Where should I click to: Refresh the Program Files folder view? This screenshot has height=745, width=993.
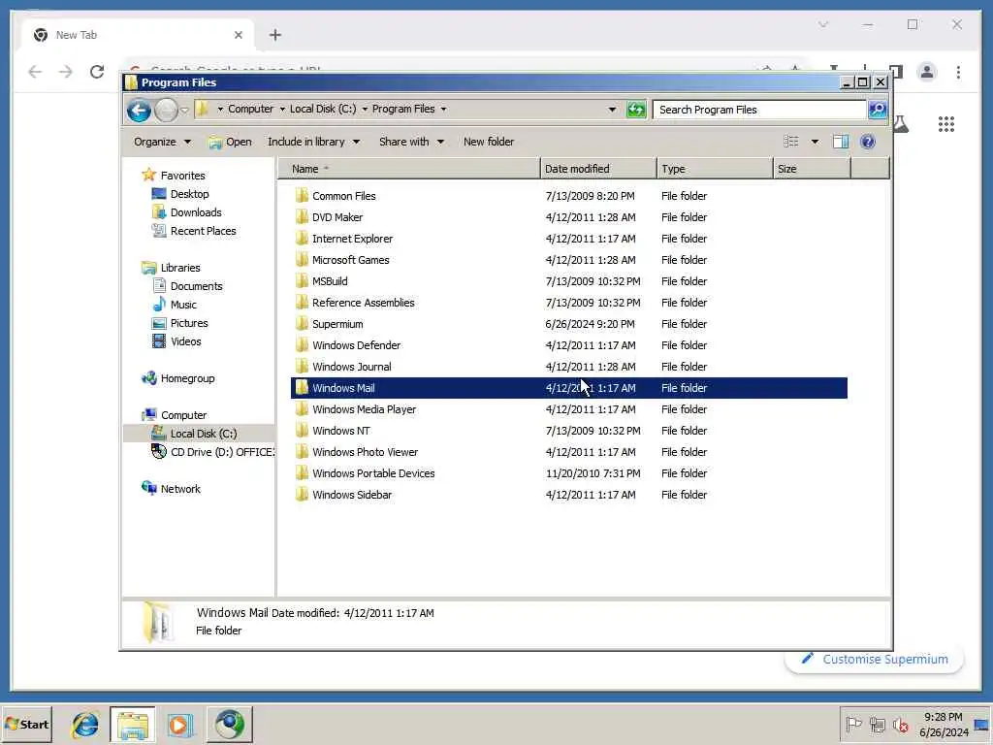636,110
